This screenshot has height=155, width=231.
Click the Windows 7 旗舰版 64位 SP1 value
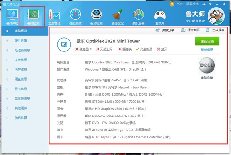pos(115,69)
